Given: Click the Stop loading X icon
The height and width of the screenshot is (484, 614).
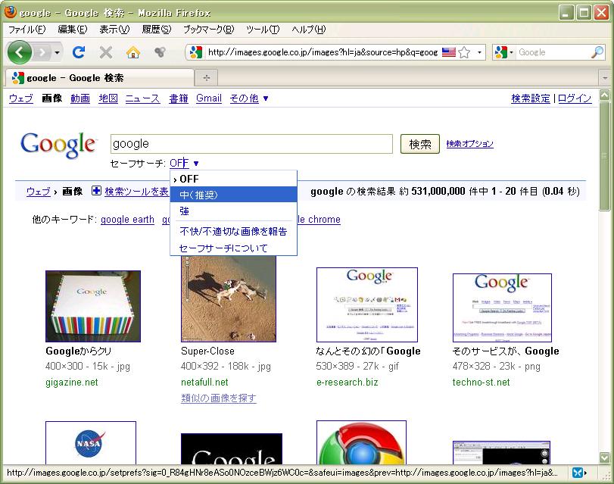Looking at the screenshot, I should coord(106,52).
